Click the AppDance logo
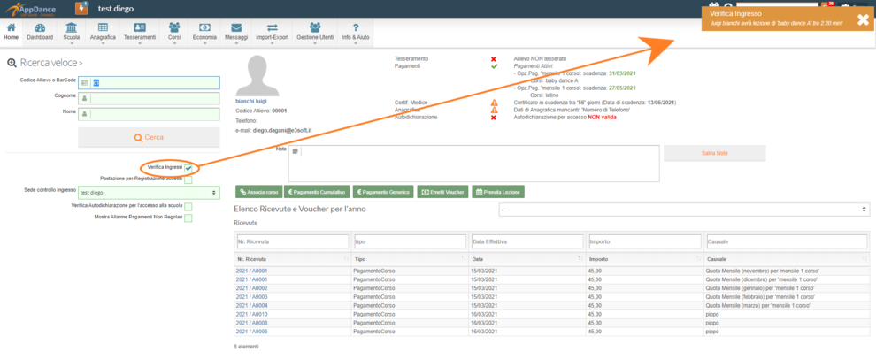The image size is (876, 359). (28, 8)
